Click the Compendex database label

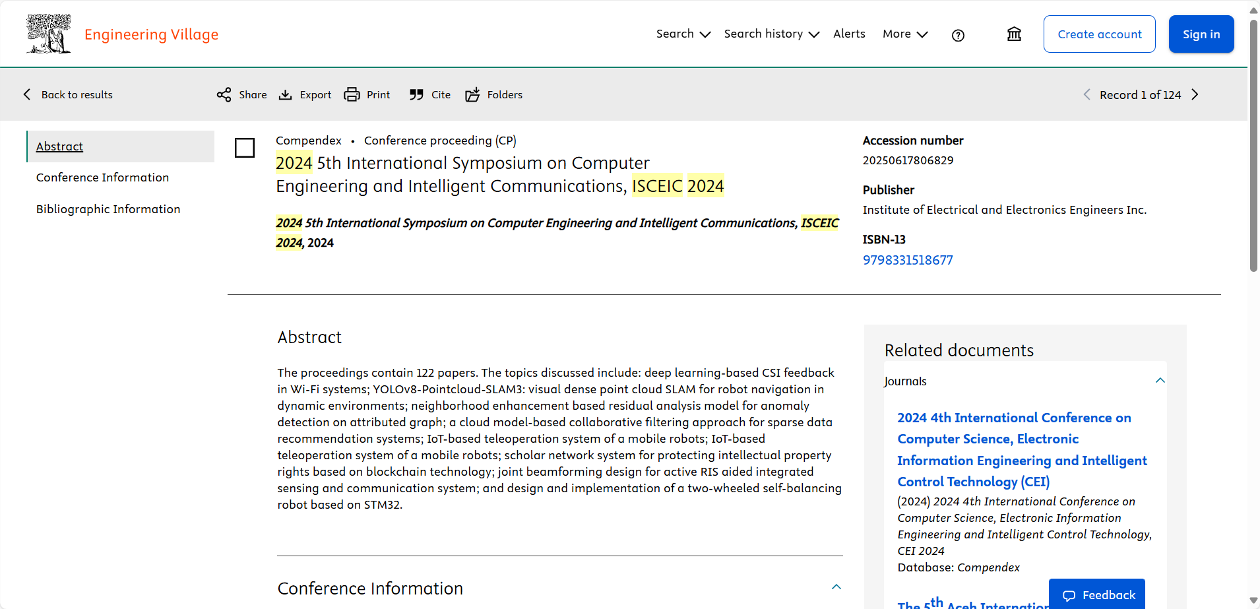tap(309, 141)
